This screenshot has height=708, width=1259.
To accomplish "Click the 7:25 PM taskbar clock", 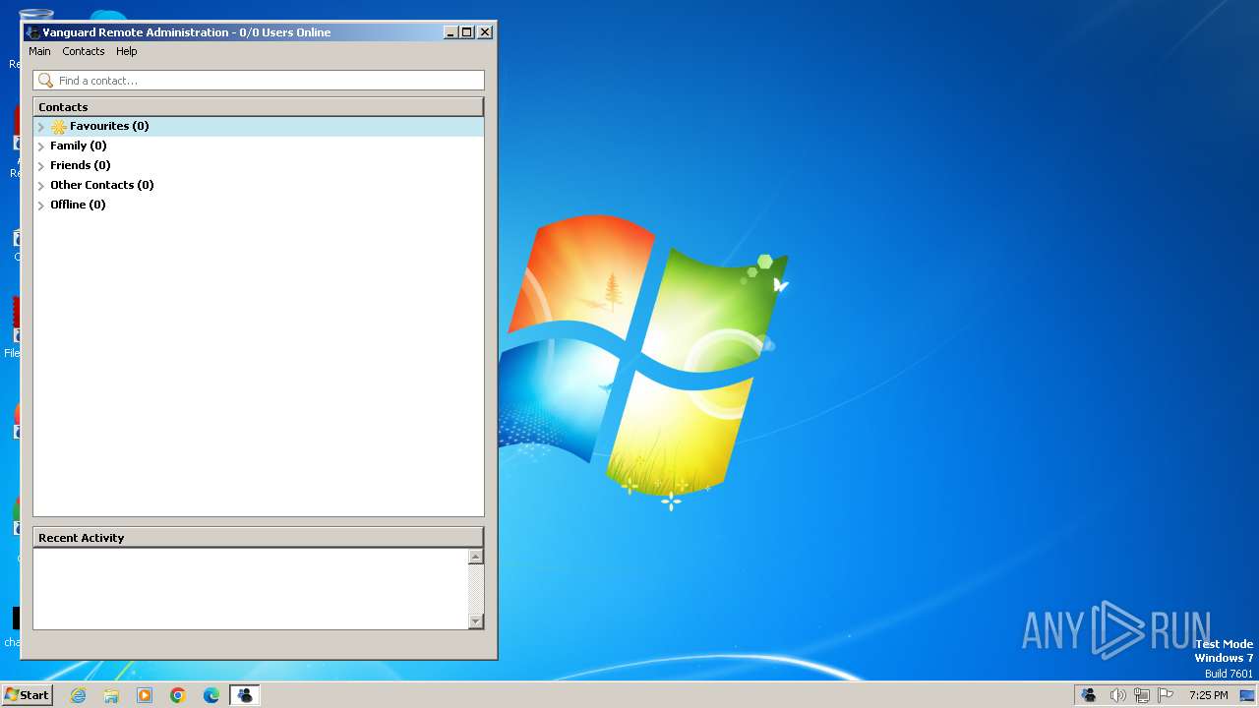I will (1208, 695).
